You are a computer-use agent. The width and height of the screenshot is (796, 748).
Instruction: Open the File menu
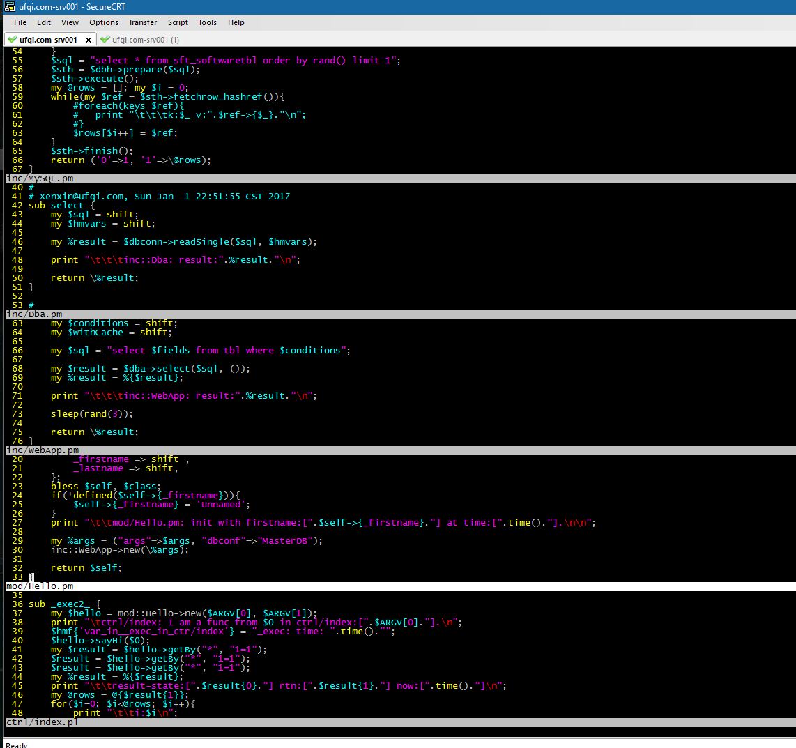click(20, 22)
